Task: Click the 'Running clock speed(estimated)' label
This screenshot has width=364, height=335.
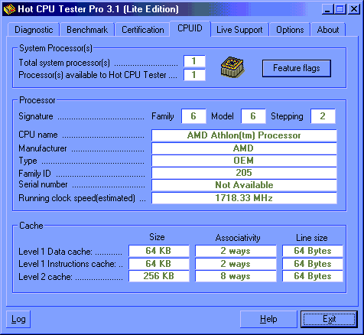Action: click(x=77, y=198)
